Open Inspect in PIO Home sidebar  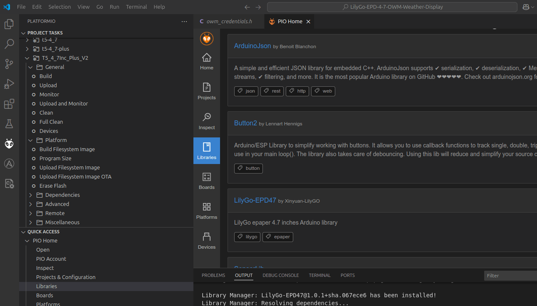[207, 121]
